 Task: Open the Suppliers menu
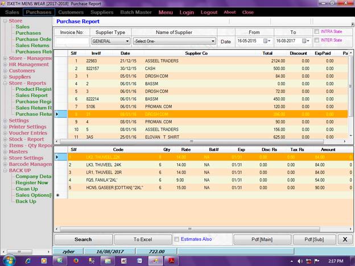click(102, 12)
